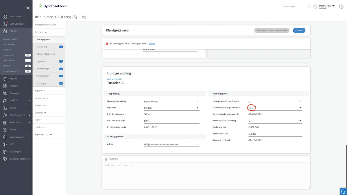Open the Onvoorwaardelijk verkocht dropdown
The image size is (347, 195).
tap(275, 108)
